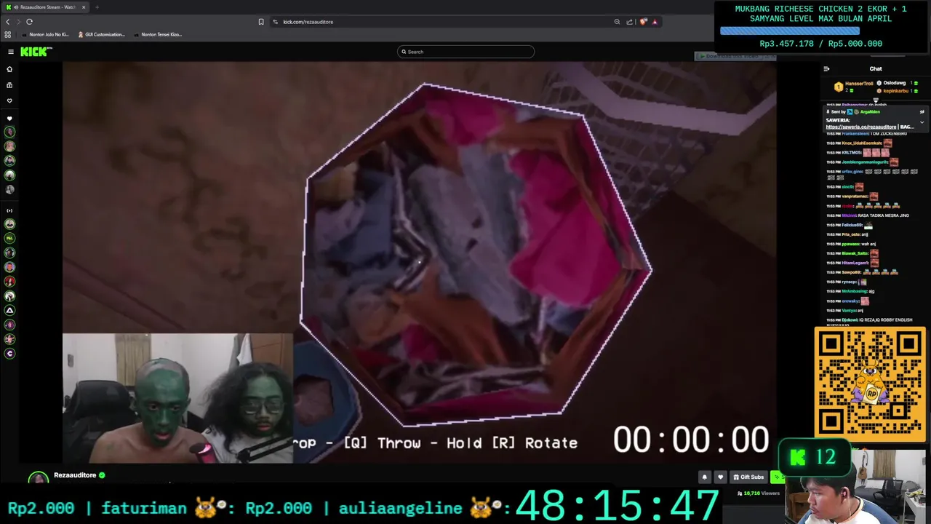Open GUI Customization bookmark
This screenshot has width=931, height=524.
pos(101,34)
